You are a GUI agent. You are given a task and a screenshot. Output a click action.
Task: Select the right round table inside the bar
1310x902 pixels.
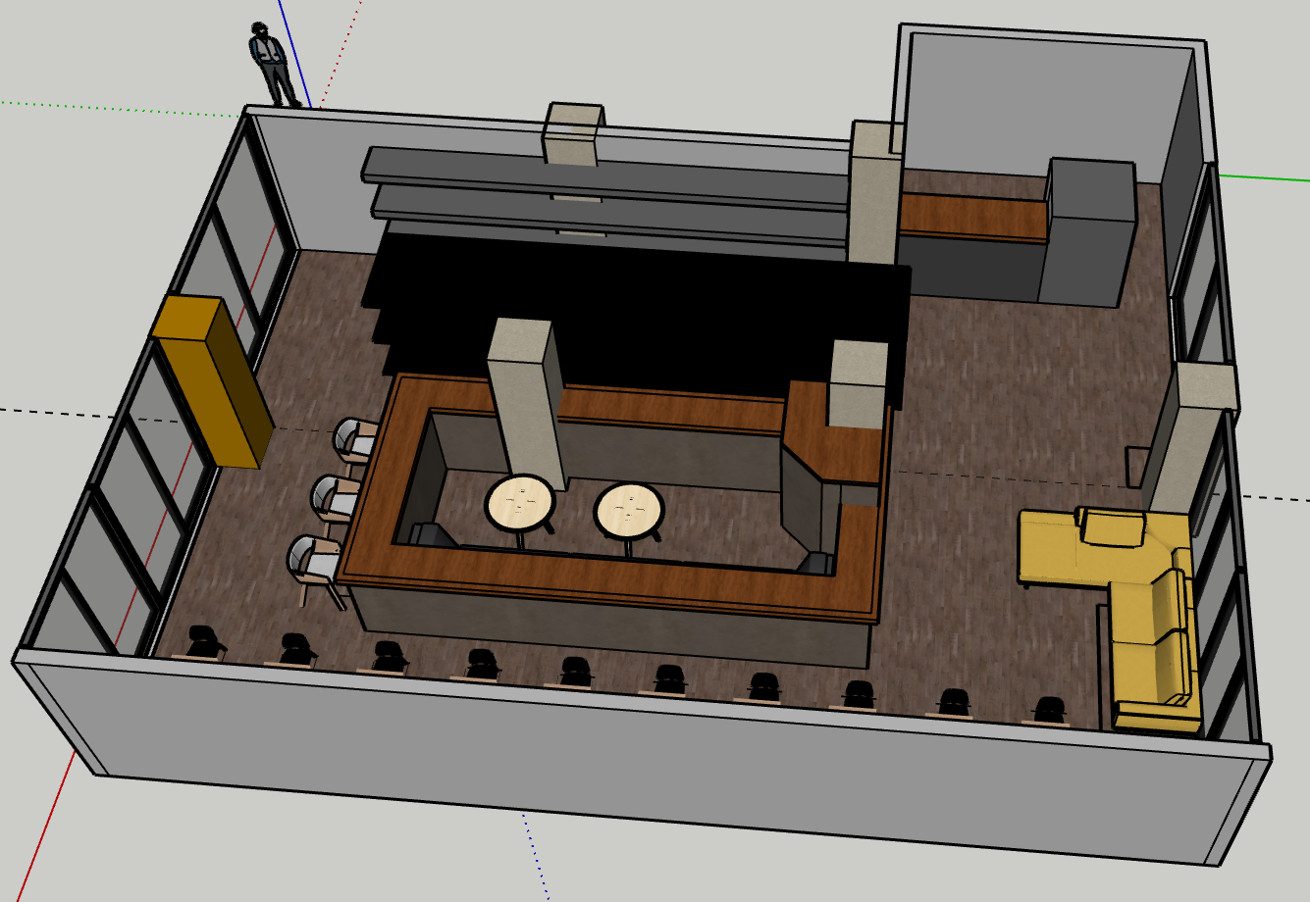[x=629, y=511]
